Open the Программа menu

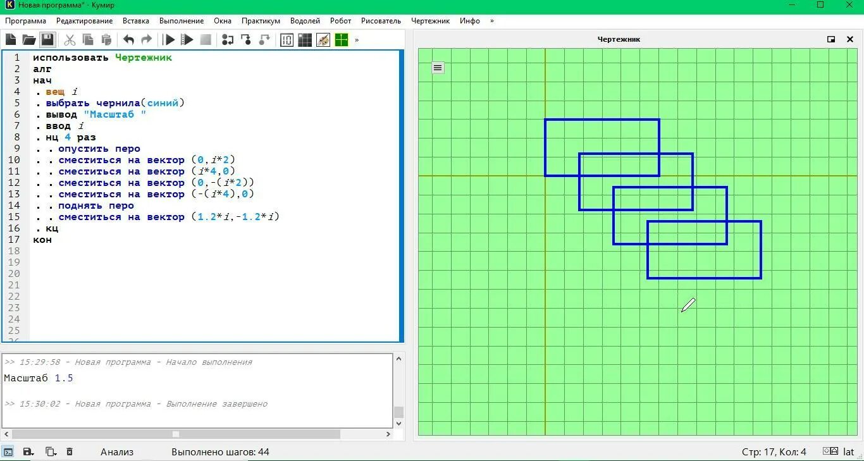click(25, 21)
